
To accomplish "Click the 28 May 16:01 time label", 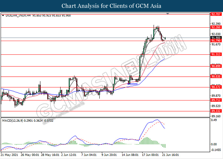I will click(50, 155).
